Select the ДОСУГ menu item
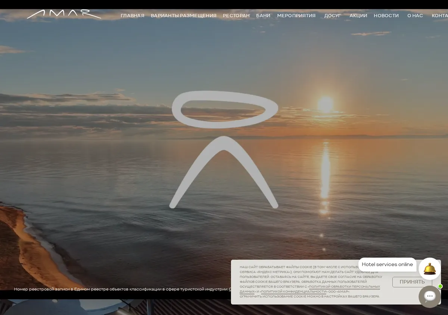Image resolution: width=448 pixels, height=315 pixels. click(x=333, y=16)
